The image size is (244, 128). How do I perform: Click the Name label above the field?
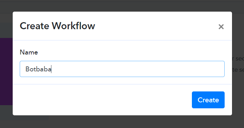click(29, 52)
